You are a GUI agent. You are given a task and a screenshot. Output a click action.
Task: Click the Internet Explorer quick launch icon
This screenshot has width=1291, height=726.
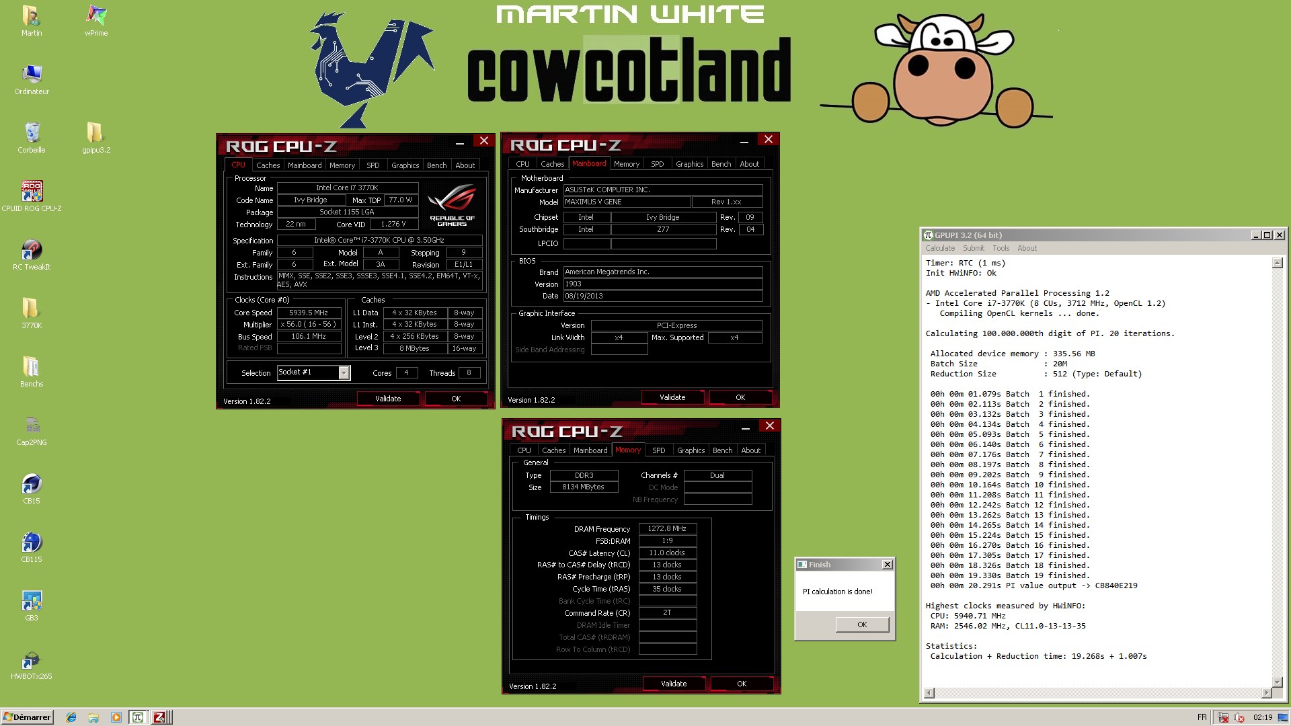click(71, 717)
